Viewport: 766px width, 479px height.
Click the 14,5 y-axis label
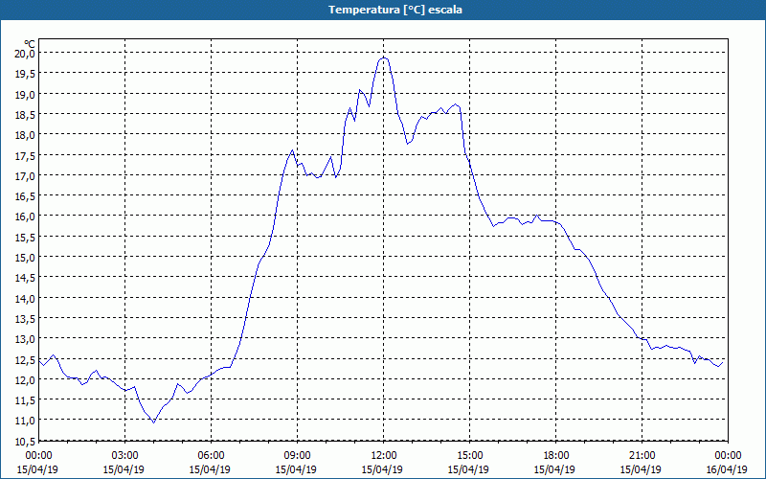(x=26, y=277)
